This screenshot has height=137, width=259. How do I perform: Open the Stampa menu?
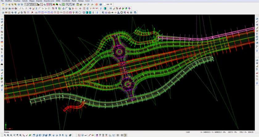click(x=81, y=1)
